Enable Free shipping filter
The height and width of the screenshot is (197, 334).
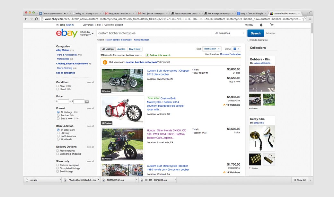pyautogui.click(x=57, y=150)
